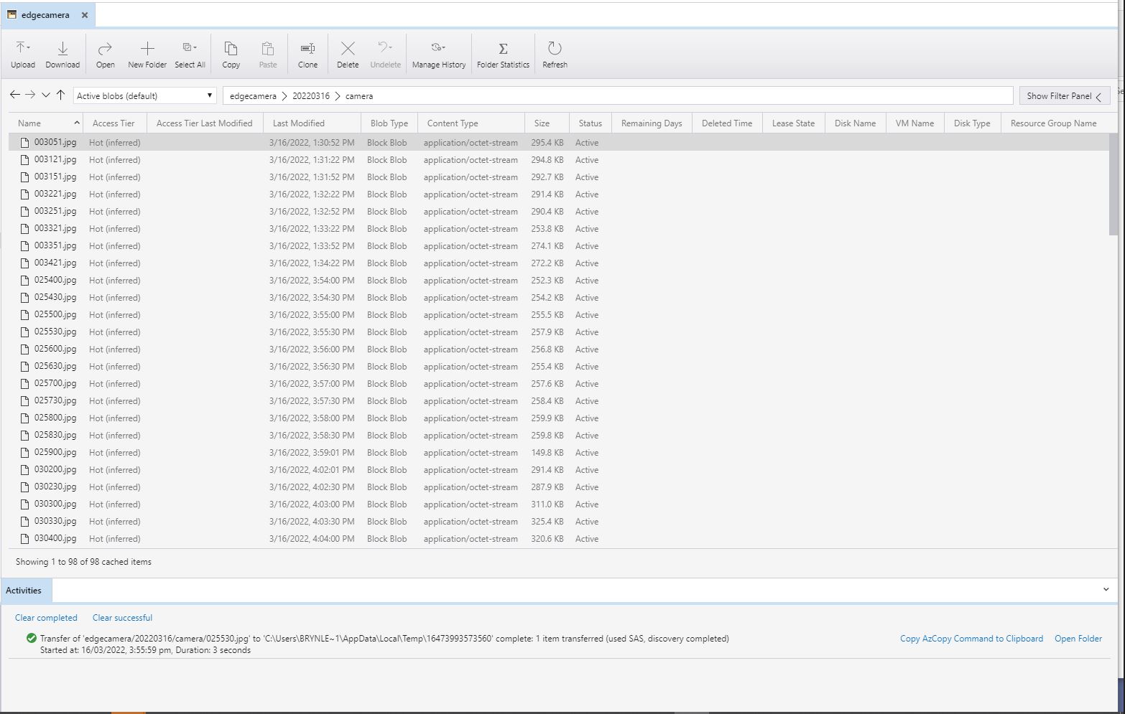
Task: Expand the Active blobs view dropdown
Action: coord(209,95)
